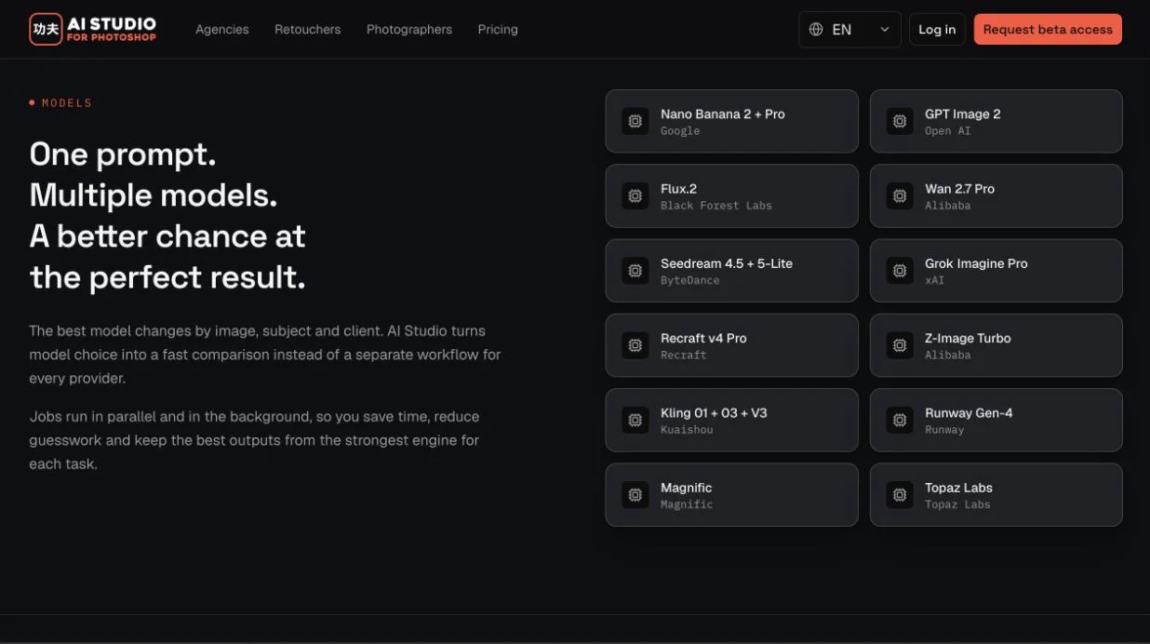The height and width of the screenshot is (644, 1150).
Task: Click the 'Kling 01 + 03 + V3' title
Action: point(715,413)
